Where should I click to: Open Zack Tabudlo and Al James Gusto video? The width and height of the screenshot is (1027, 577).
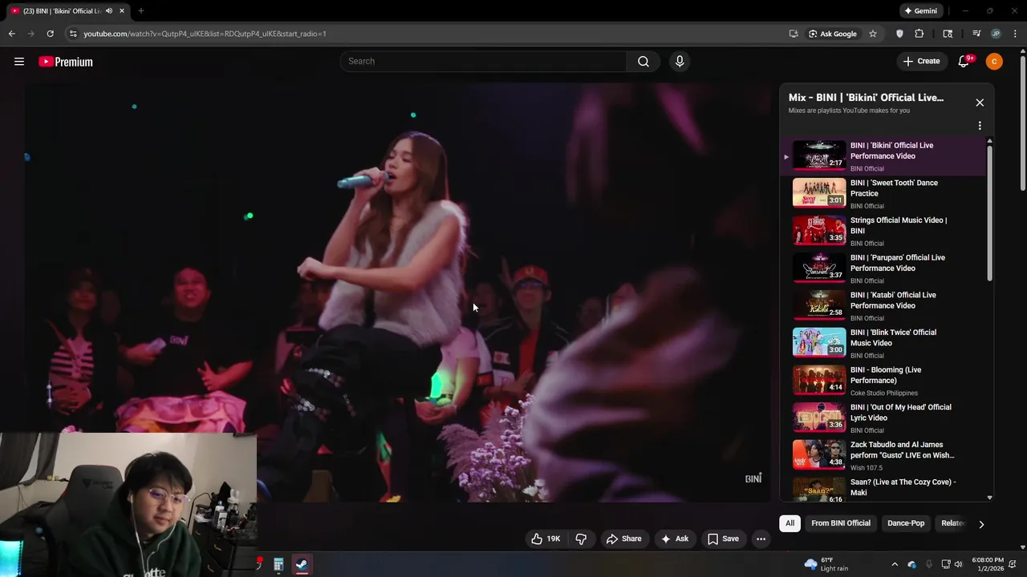click(902, 450)
